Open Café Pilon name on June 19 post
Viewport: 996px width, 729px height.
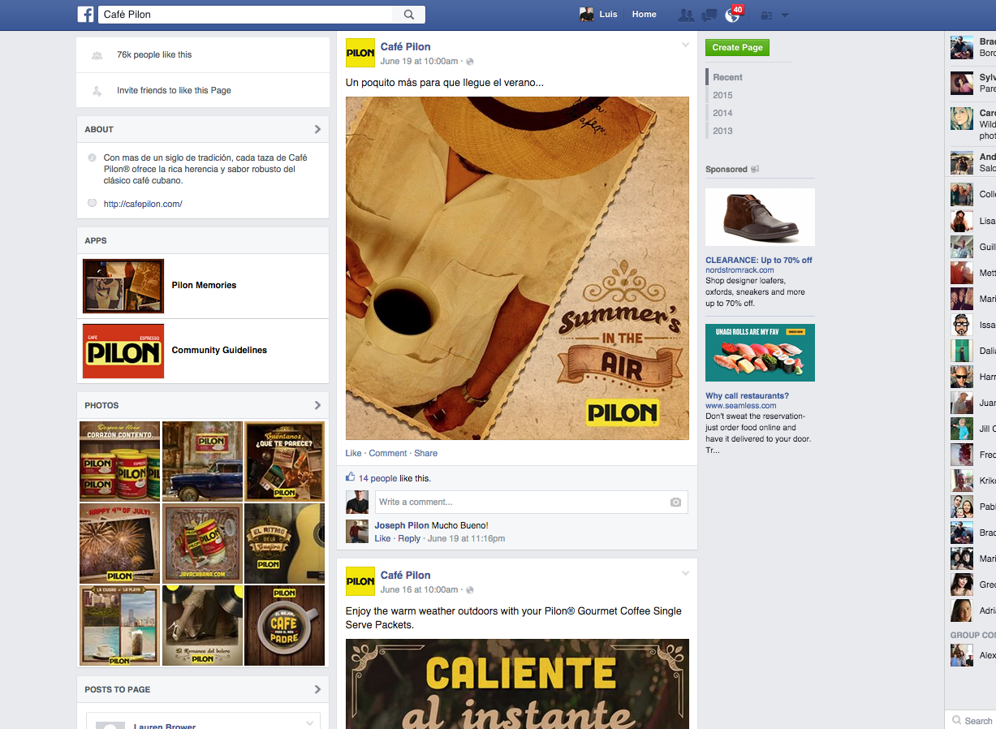(405, 46)
